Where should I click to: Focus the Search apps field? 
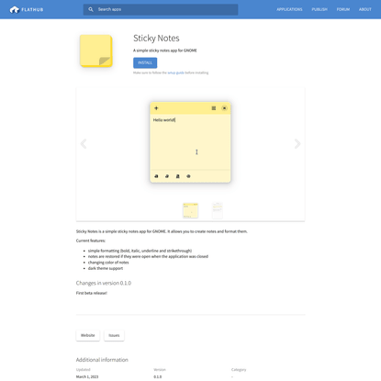(x=161, y=9)
